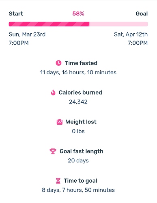This screenshot has height=203, width=157.
Task: Click the 11 days, 16 hours, 10 minutes value
Action: 78,72
